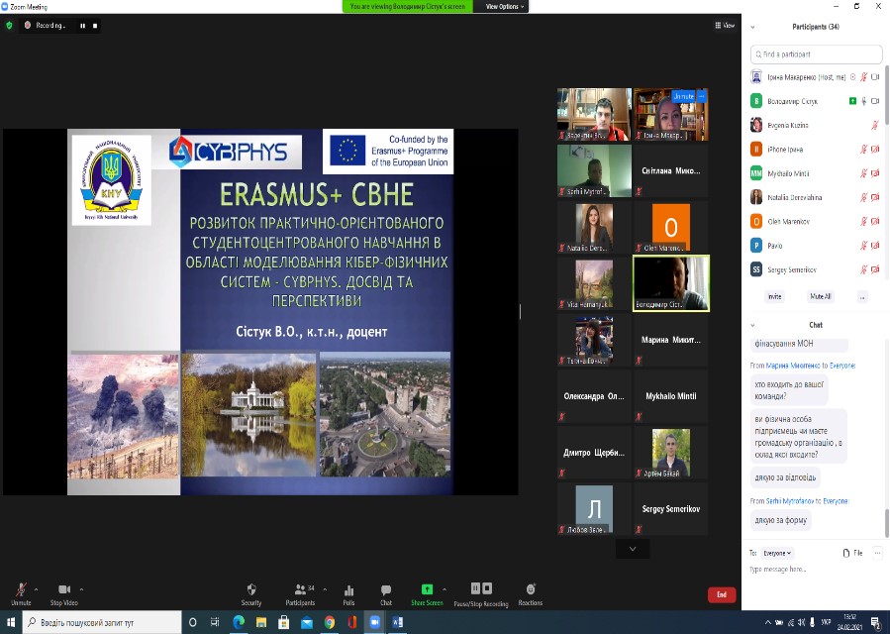890x634 pixels.
Task: Toggle video for Pavlo in participant list
Action: point(875,246)
